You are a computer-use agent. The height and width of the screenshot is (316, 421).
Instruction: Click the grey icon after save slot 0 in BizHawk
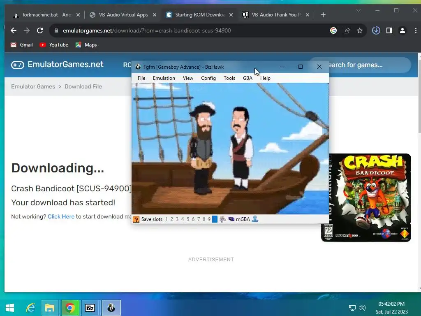[222, 219]
